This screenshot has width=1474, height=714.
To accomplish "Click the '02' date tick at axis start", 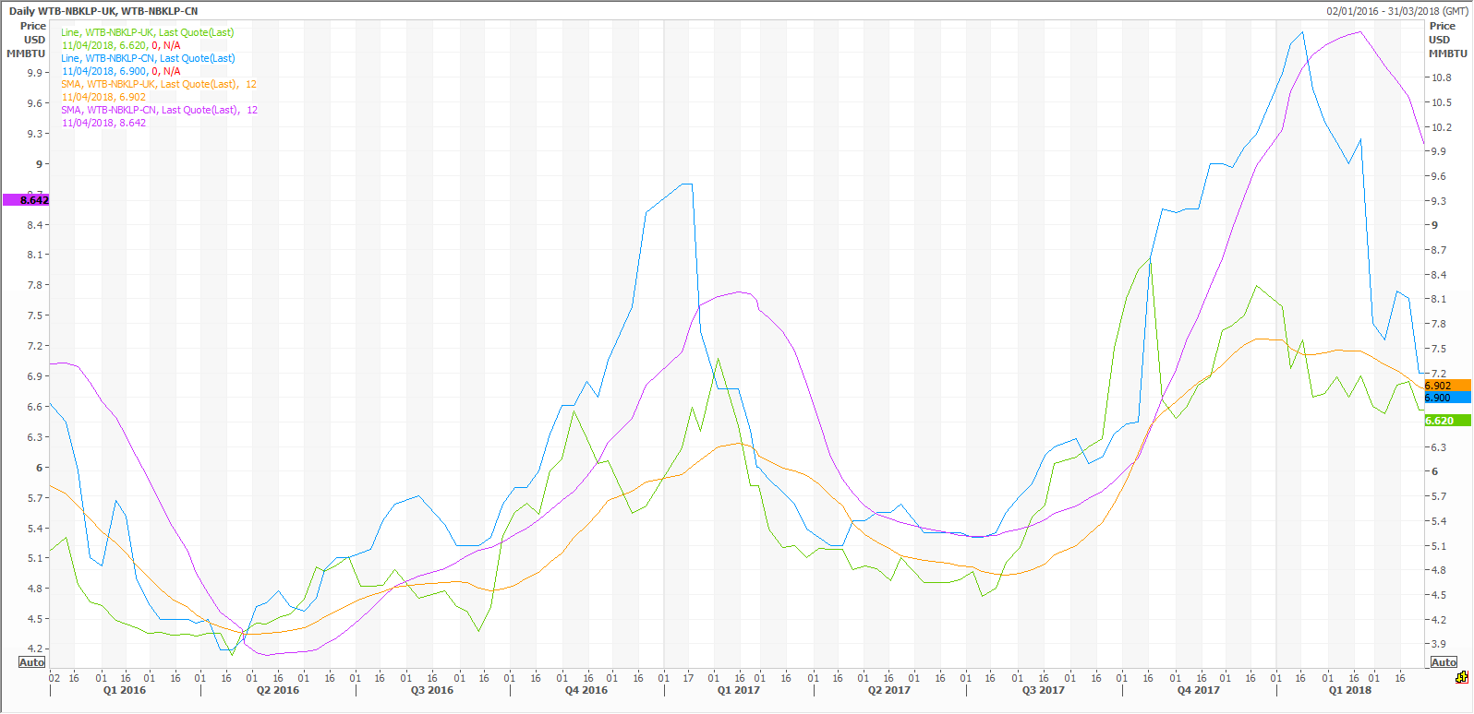I will 54,678.
